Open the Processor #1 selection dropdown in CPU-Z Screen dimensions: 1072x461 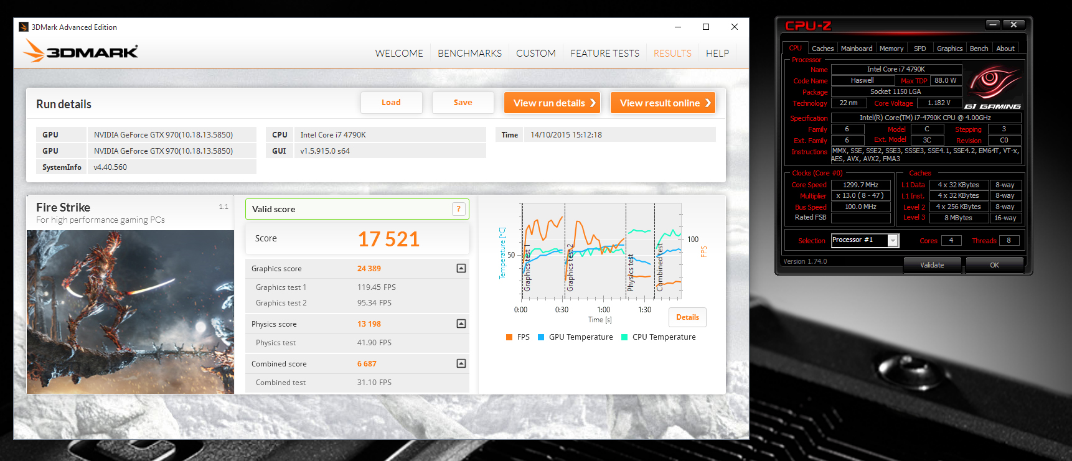(893, 240)
